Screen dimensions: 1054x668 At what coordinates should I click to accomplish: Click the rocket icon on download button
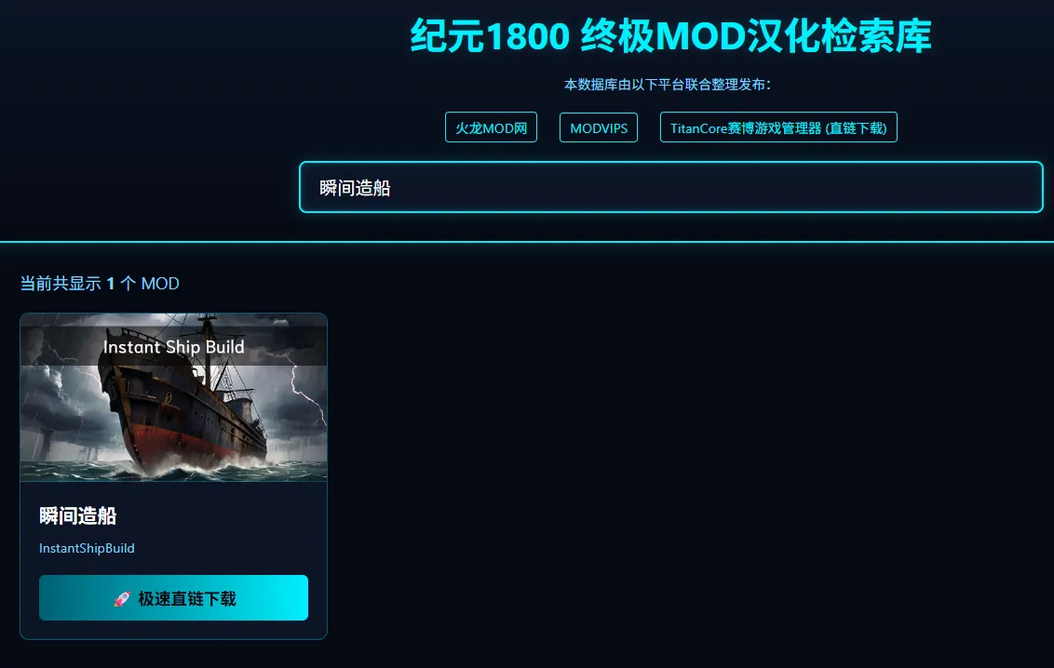coord(122,599)
